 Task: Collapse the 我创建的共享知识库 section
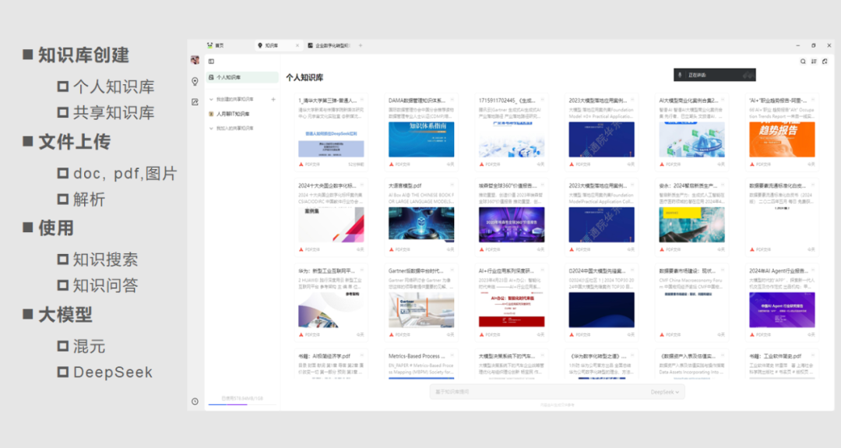(x=211, y=99)
